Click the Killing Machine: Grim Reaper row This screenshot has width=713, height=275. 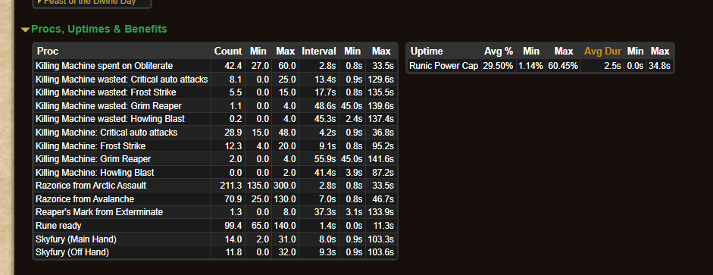point(215,159)
